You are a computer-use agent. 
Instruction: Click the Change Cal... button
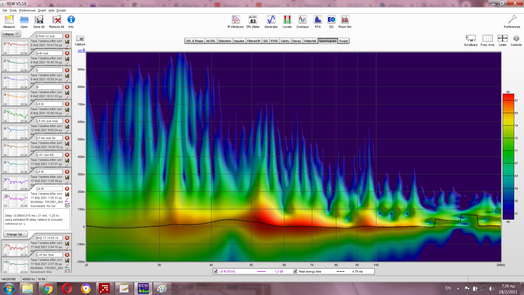click(x=15, y=234)
